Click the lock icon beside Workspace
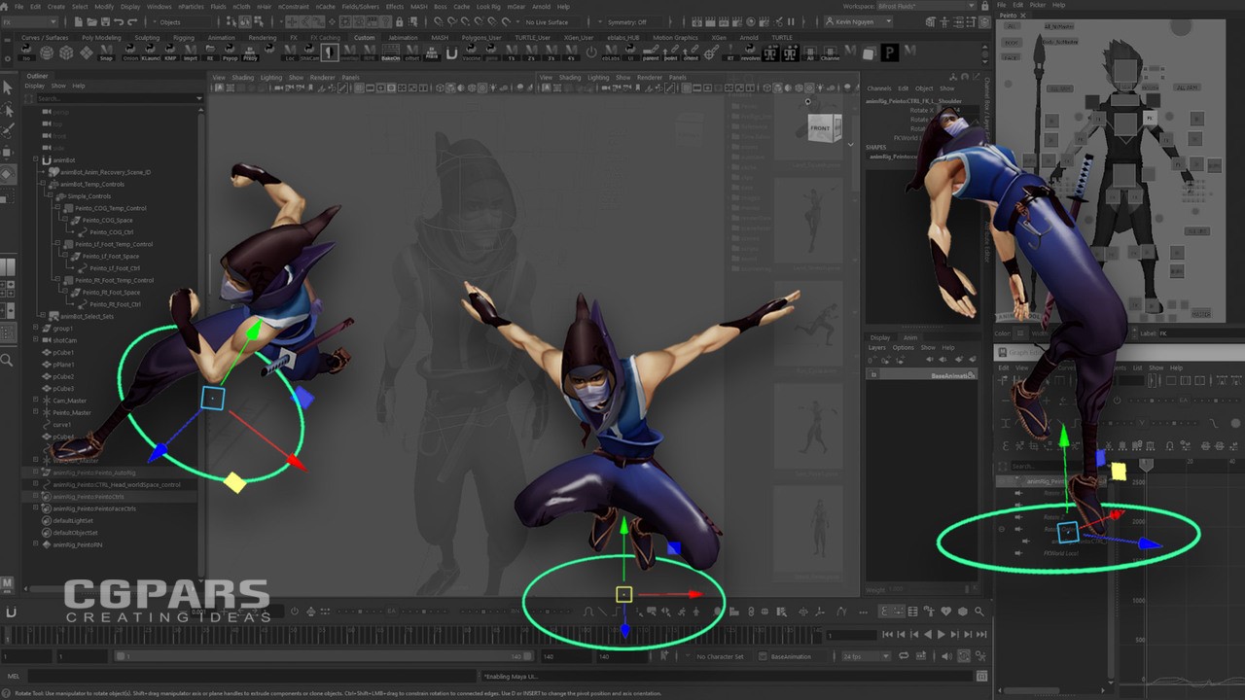The width and height of the screenshot is (1245, 700). [985, 7]
